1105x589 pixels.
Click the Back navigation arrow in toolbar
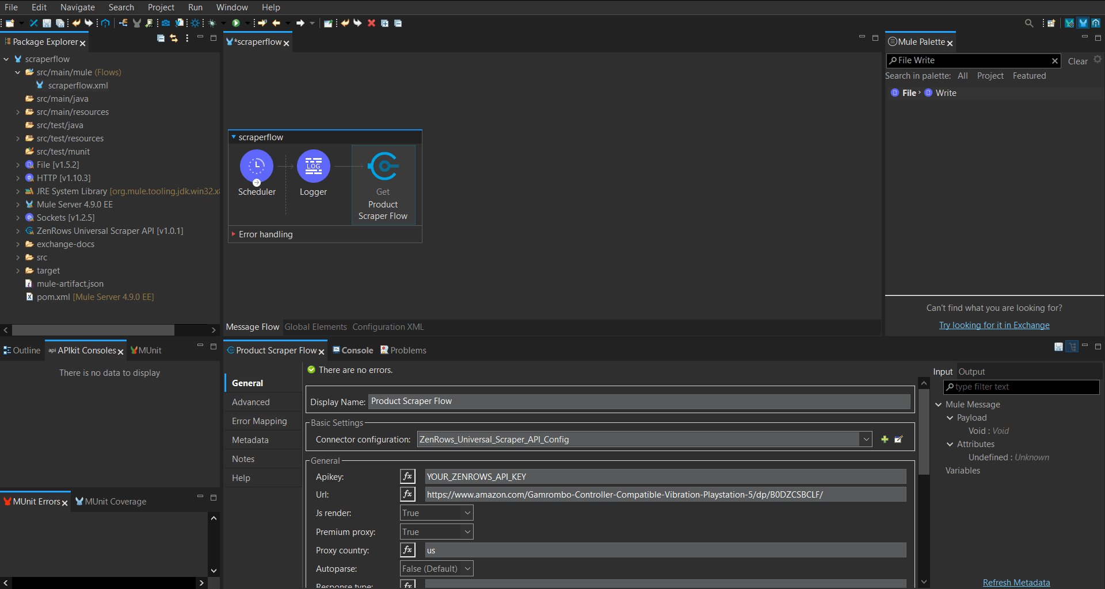276,23
